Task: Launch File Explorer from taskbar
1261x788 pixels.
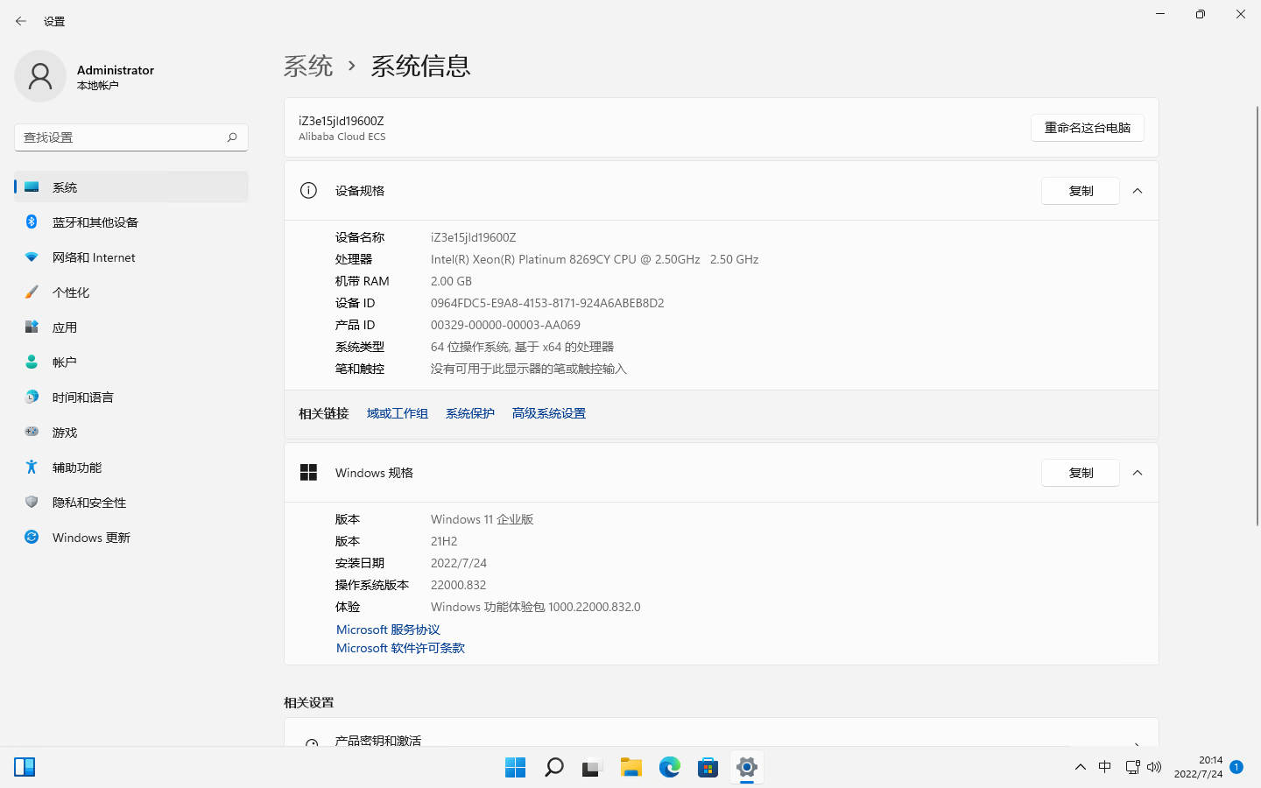Action: [630, 768]
